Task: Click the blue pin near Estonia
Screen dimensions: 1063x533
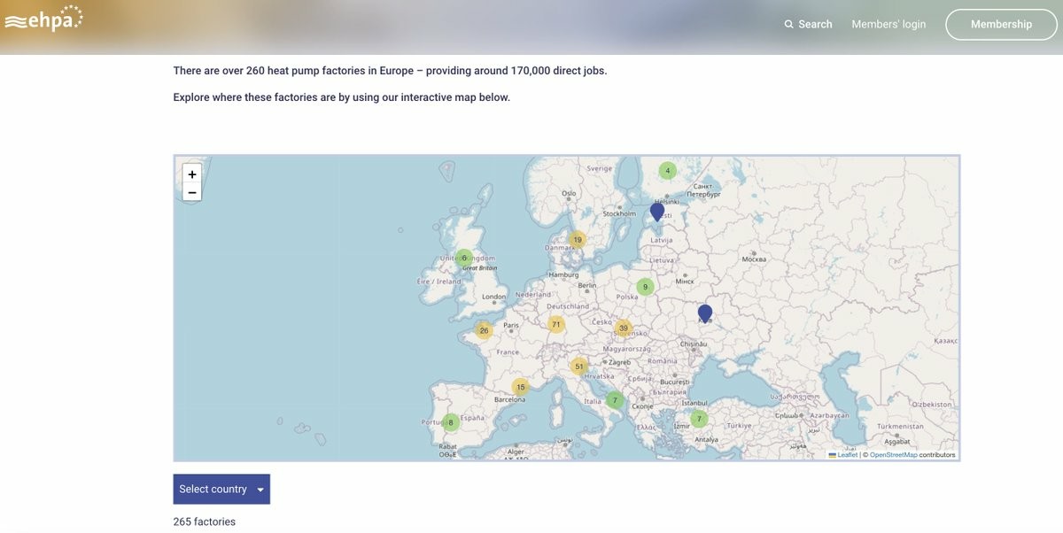Action: (x=657, y=212)
